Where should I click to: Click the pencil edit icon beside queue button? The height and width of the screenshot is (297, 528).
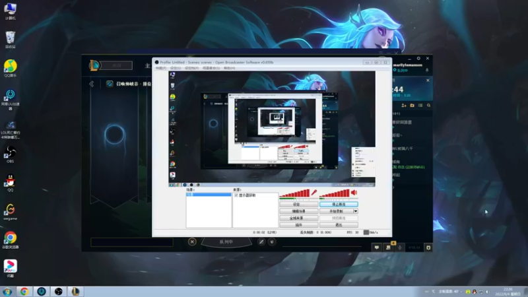(x=261, y=242)
